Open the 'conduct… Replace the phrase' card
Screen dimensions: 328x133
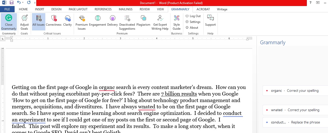(295, 122)
